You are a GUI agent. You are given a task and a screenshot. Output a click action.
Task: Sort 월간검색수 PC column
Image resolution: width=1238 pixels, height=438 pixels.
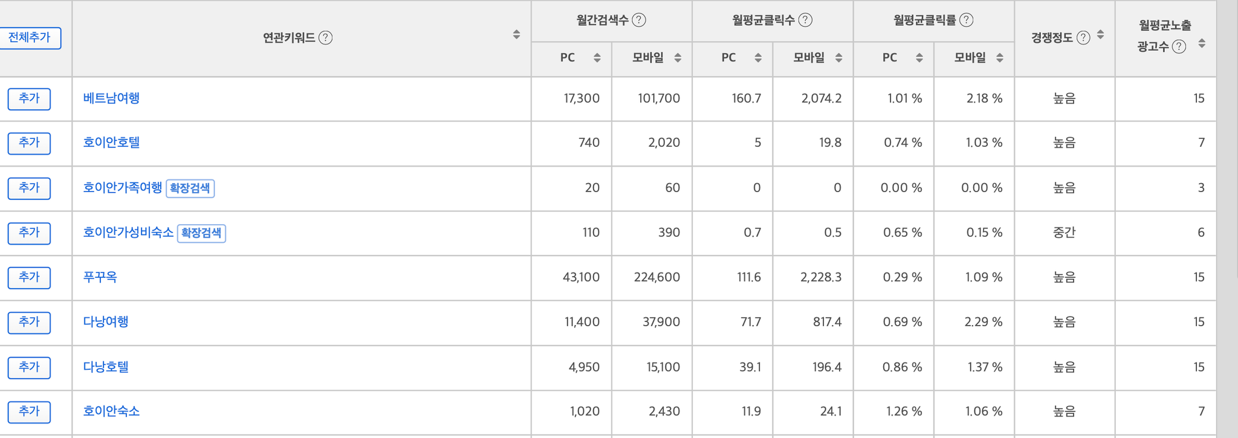[597, 58]
